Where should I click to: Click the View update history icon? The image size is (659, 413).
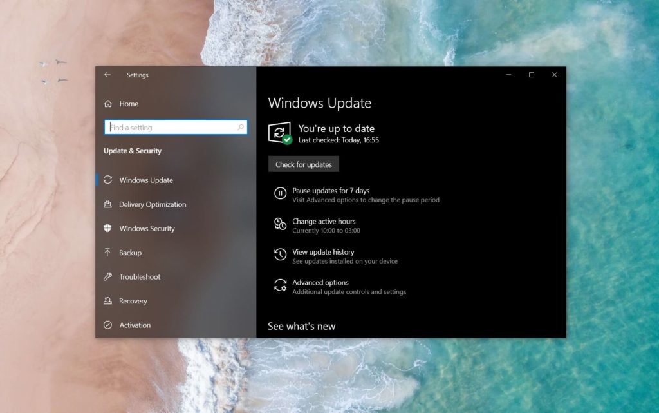coord(279,255)
